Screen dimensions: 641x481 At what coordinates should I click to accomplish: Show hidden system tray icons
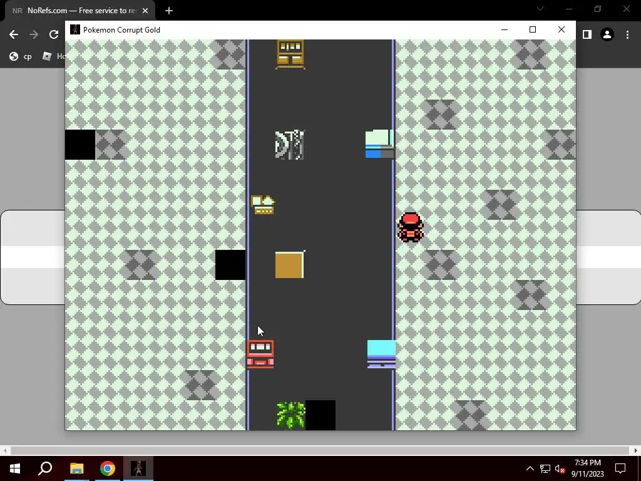click(530, 468)
